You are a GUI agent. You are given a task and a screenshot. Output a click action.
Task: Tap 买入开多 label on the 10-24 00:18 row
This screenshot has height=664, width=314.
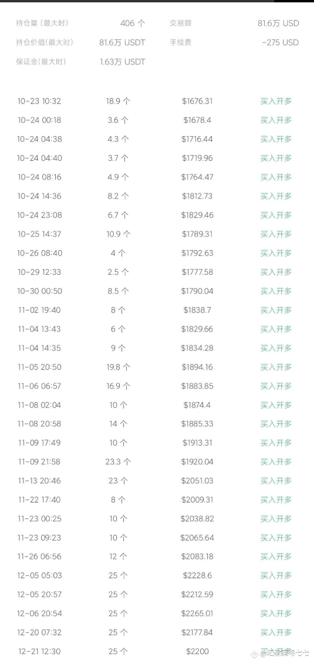276,120
